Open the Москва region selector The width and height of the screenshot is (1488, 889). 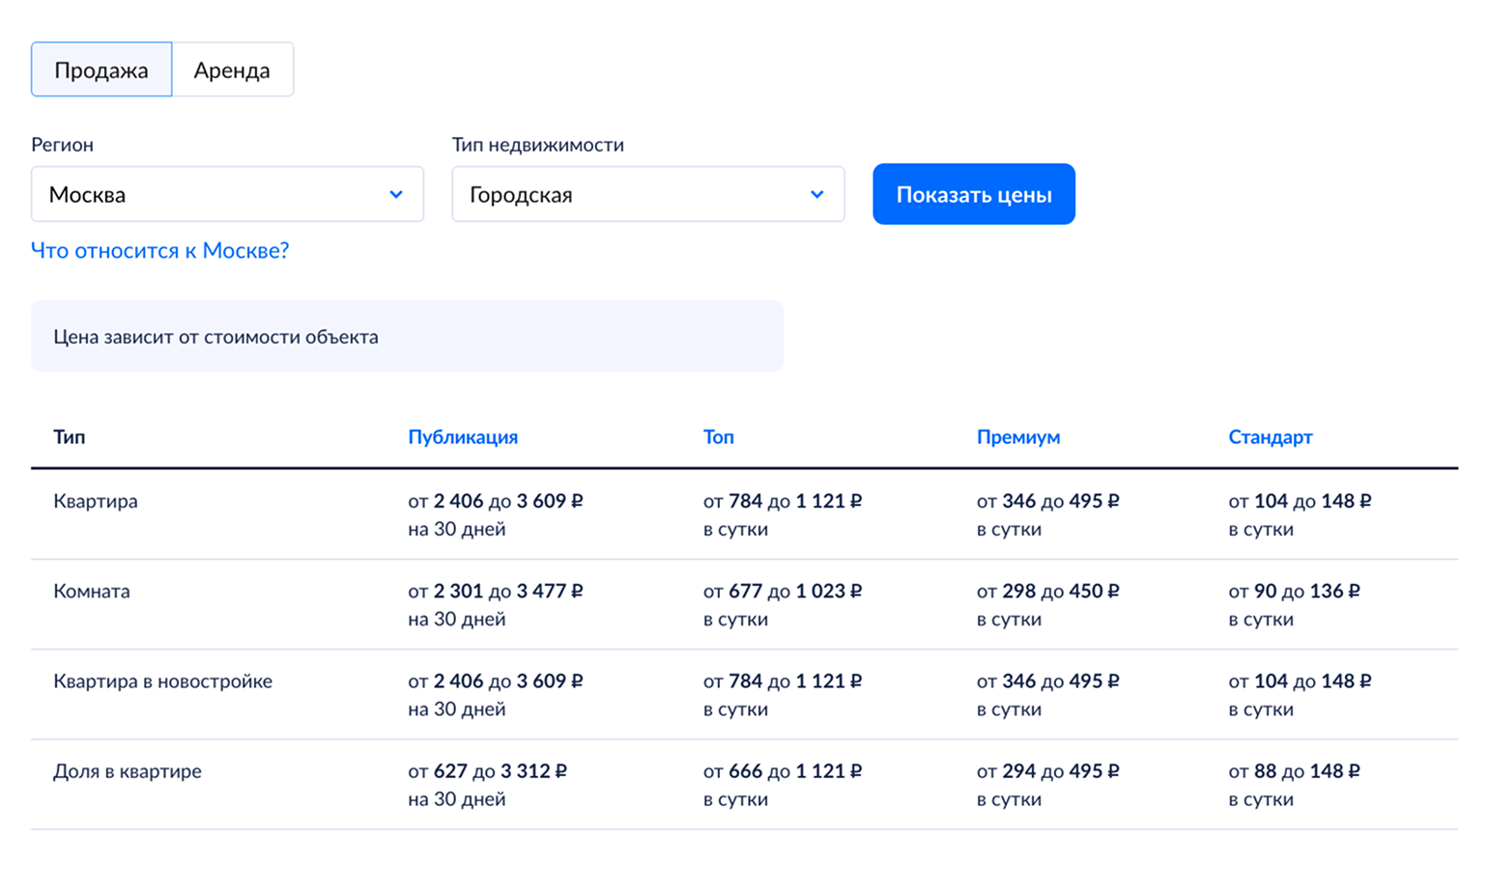click(227, 194)
